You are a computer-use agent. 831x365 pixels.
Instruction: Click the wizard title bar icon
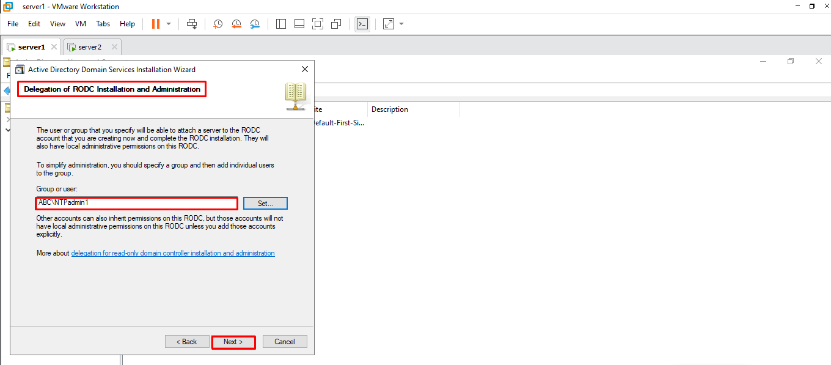tap(20, 70)
